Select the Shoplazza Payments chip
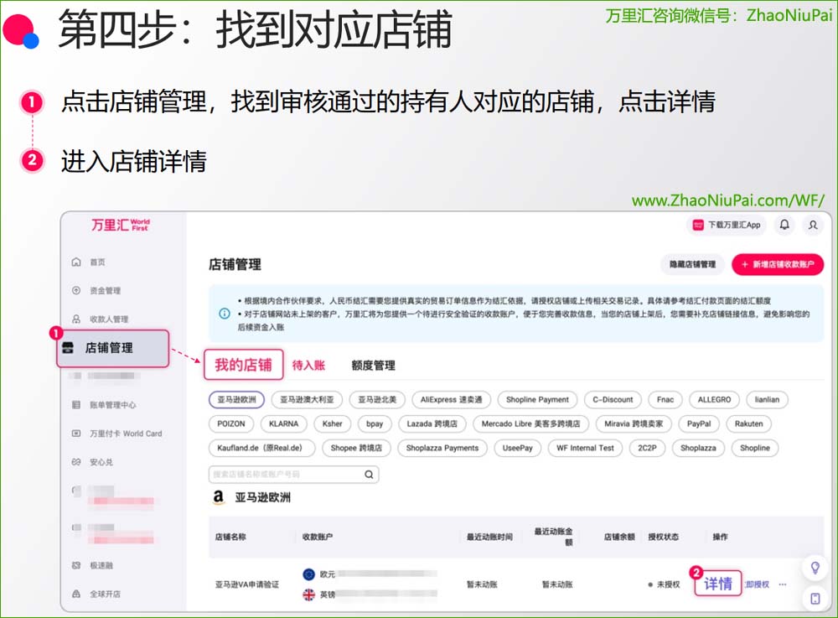 tap(442, 448)
